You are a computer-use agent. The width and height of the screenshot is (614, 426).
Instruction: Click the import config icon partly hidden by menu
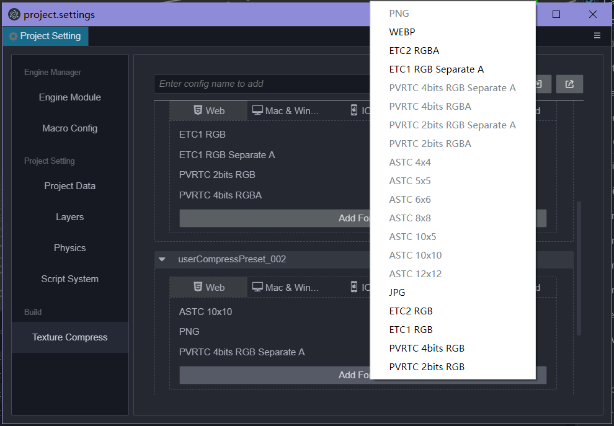click(x=543, y=84)
